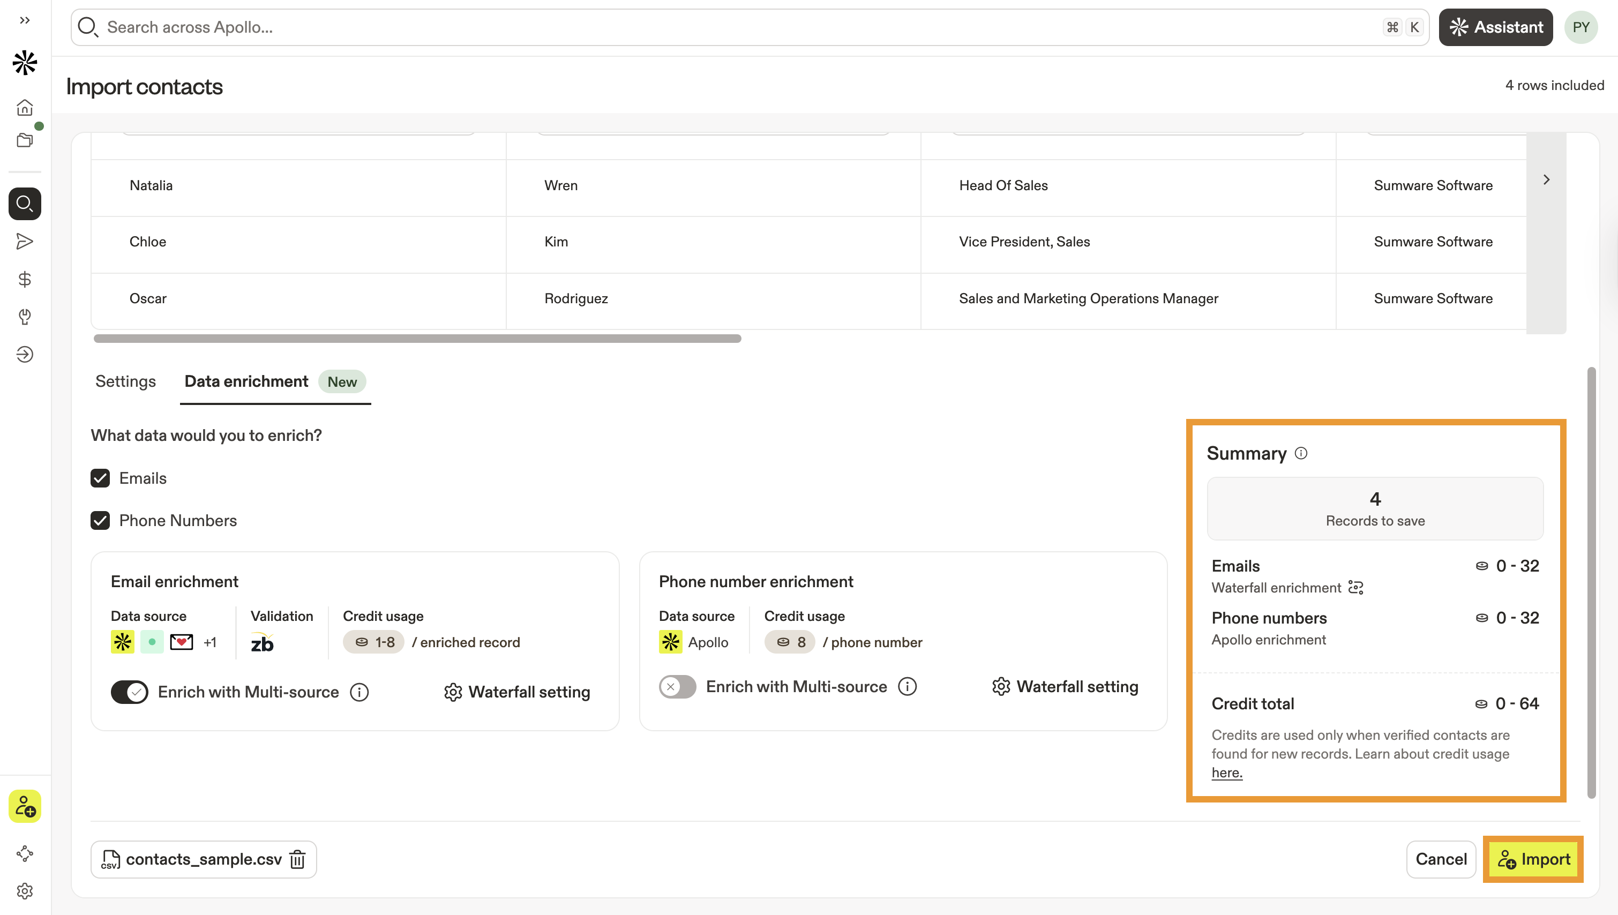
Task: Uncheck the Phone Numbers checkbox
Action: [x=100, y=520]
